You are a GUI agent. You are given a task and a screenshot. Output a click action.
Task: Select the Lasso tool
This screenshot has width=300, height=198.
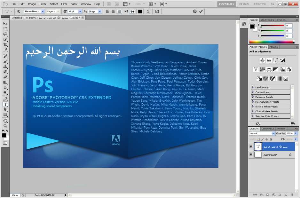point(5,34)
